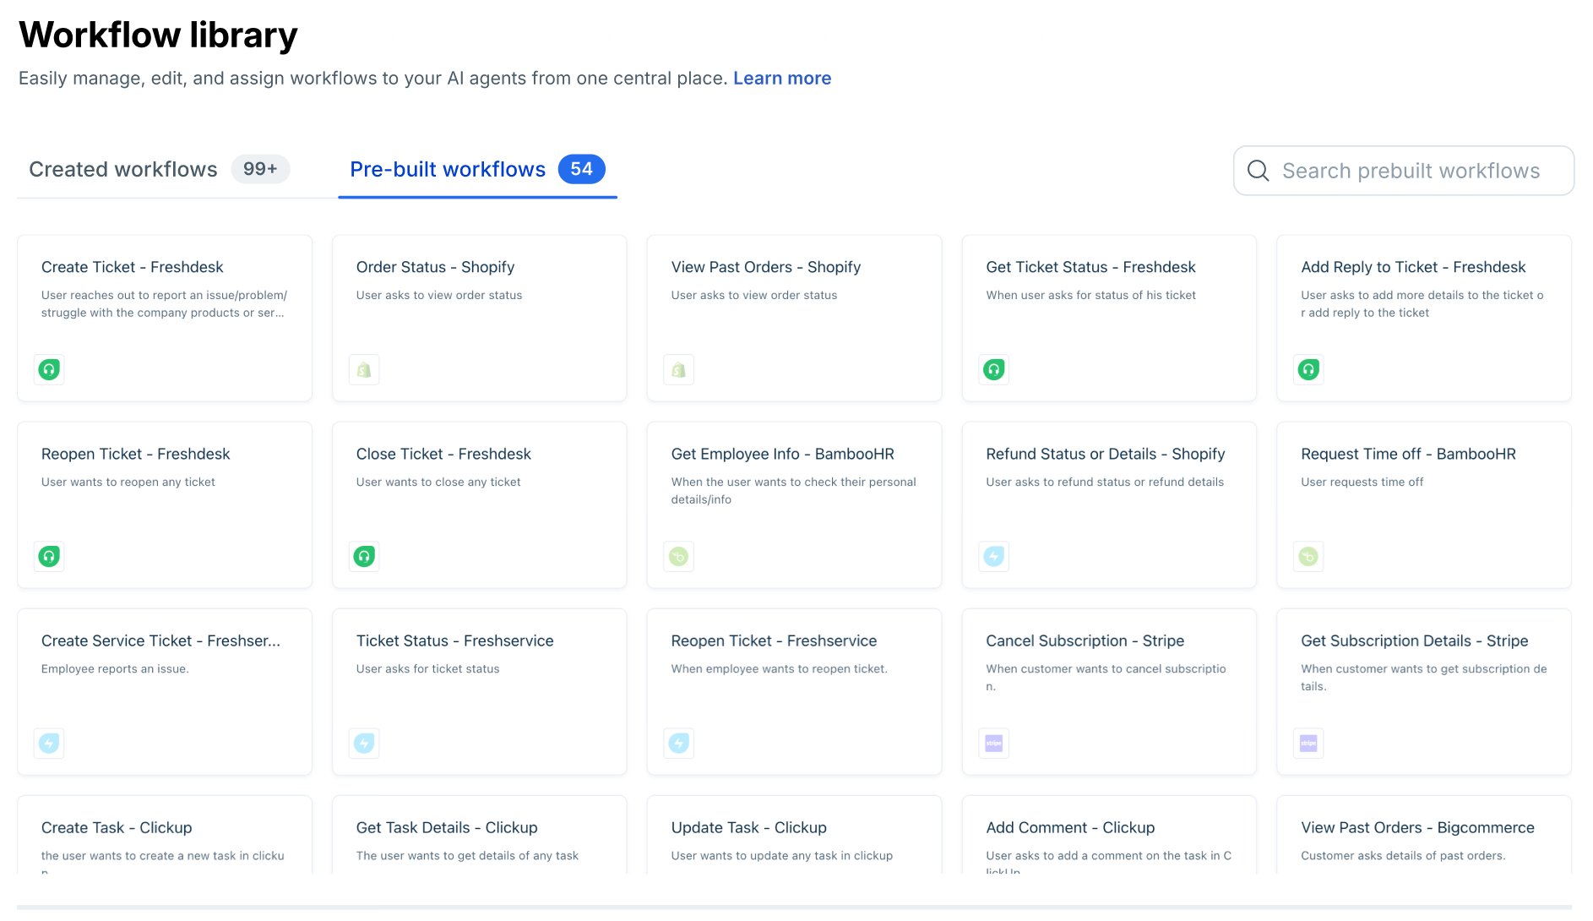The width and height of the screenshot is (1593, 921).
Task: Click Shopify icon on View Past Orders card
Action: (679, 369)
